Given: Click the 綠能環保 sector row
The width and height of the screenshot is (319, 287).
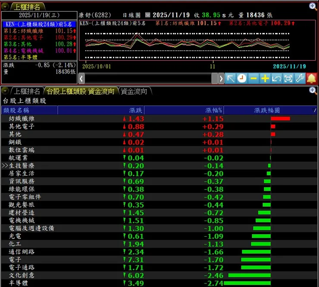Looking at the screenshot, I should coord(159,189).
